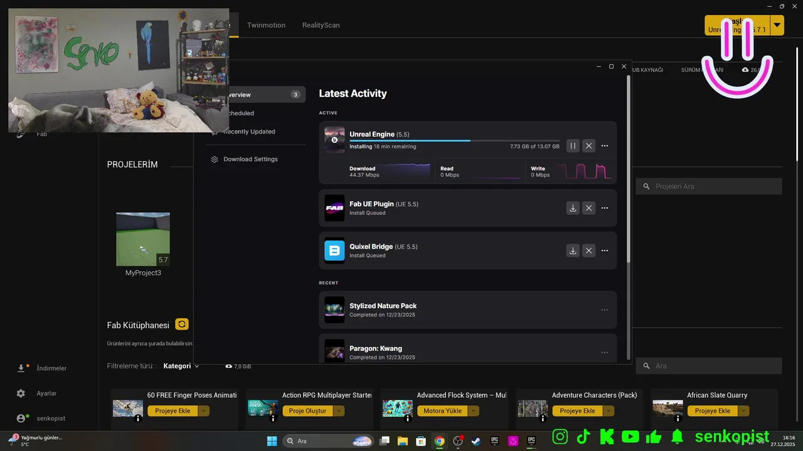Open more options for Fab UE Plugin
Viewport: 803px width, 451px height.
605,208
